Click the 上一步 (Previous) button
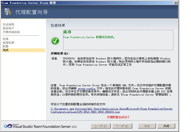 (x=101, y=126)
